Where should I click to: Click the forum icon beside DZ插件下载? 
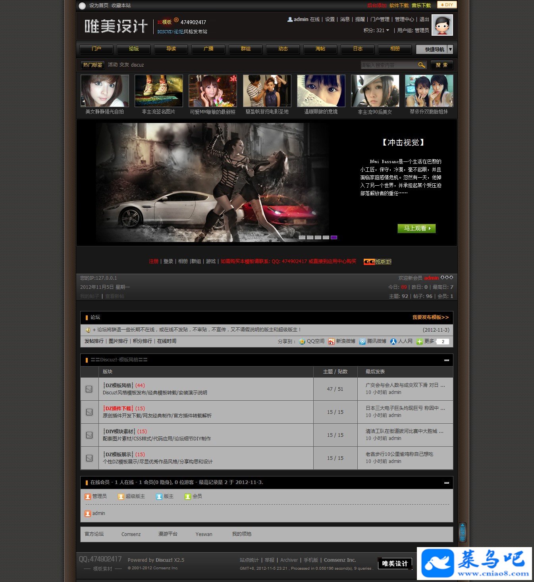(89, 412)
